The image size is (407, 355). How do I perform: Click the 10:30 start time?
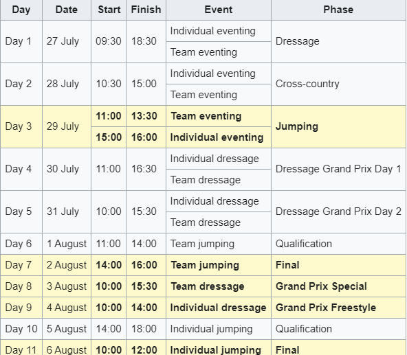(x=109, y=84)
